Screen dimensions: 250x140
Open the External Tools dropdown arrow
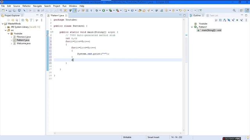[121, 10]
